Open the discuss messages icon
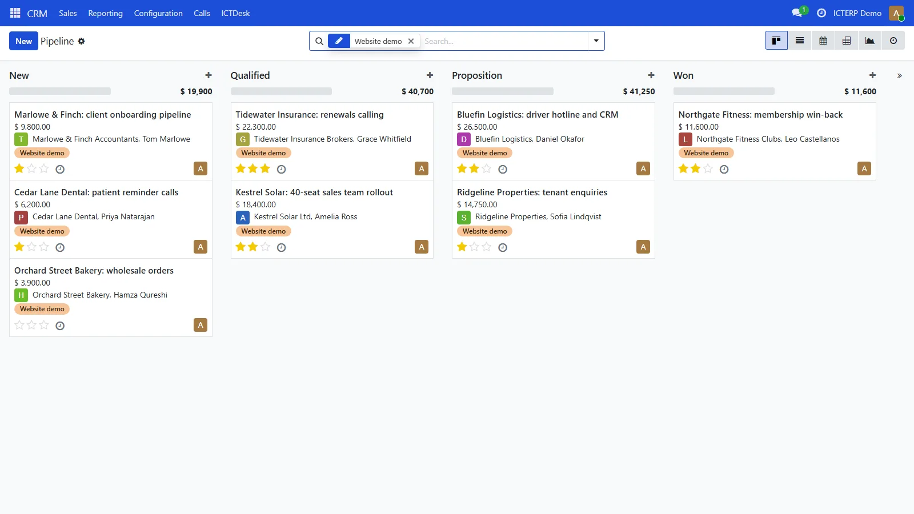This screenshot has height=514, width=914. tap(797, 13)
